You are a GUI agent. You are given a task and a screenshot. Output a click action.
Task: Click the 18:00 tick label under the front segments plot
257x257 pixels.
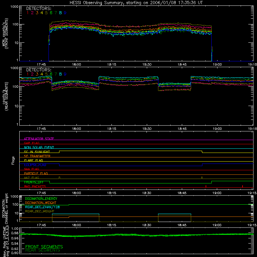click(x=76, y=65)
